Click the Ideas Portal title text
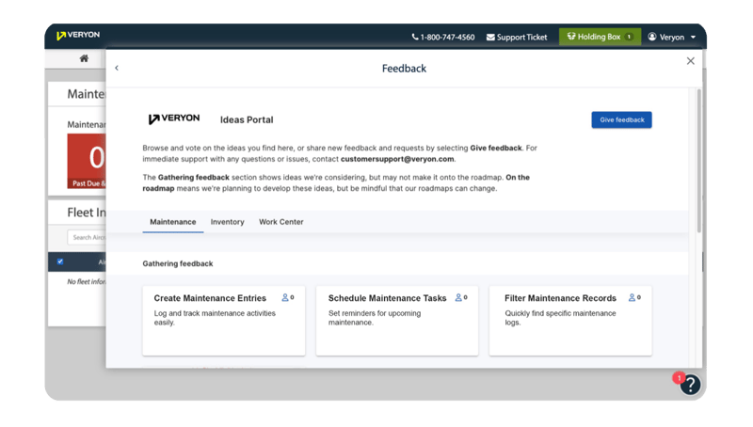 pyautogui.click(x=247, y=120)
